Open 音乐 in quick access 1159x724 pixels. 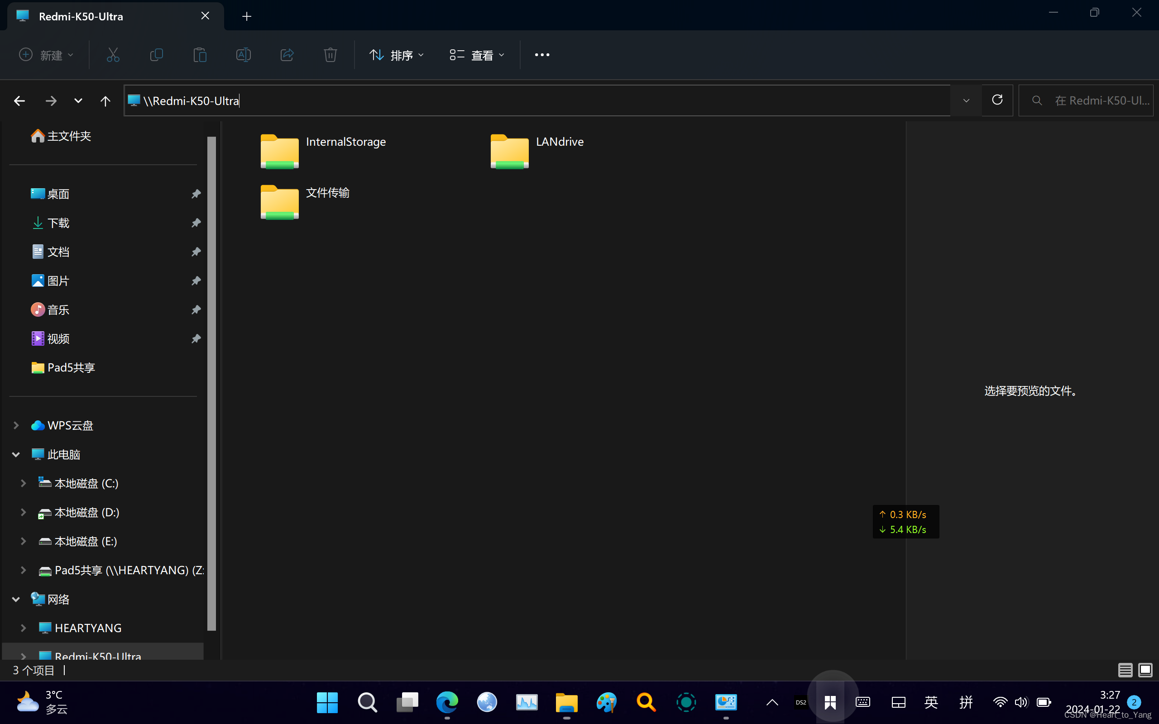coord(50,310)
